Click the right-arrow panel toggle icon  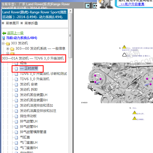88,6
